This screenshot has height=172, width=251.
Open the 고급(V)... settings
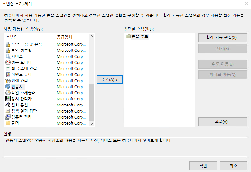coord(223,122)
